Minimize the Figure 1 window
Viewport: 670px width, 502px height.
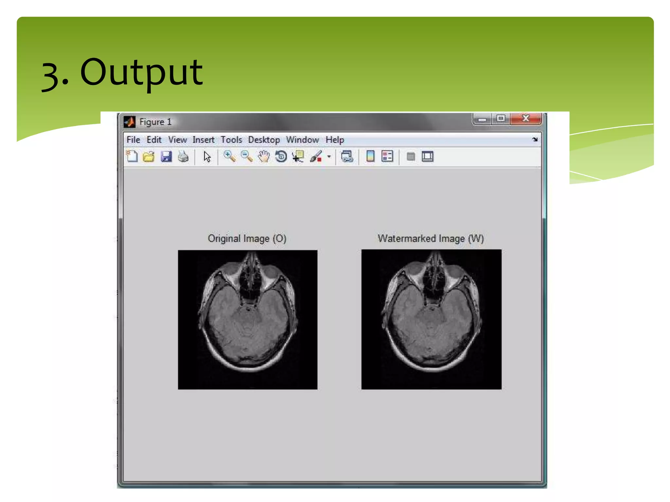[482, 119]
